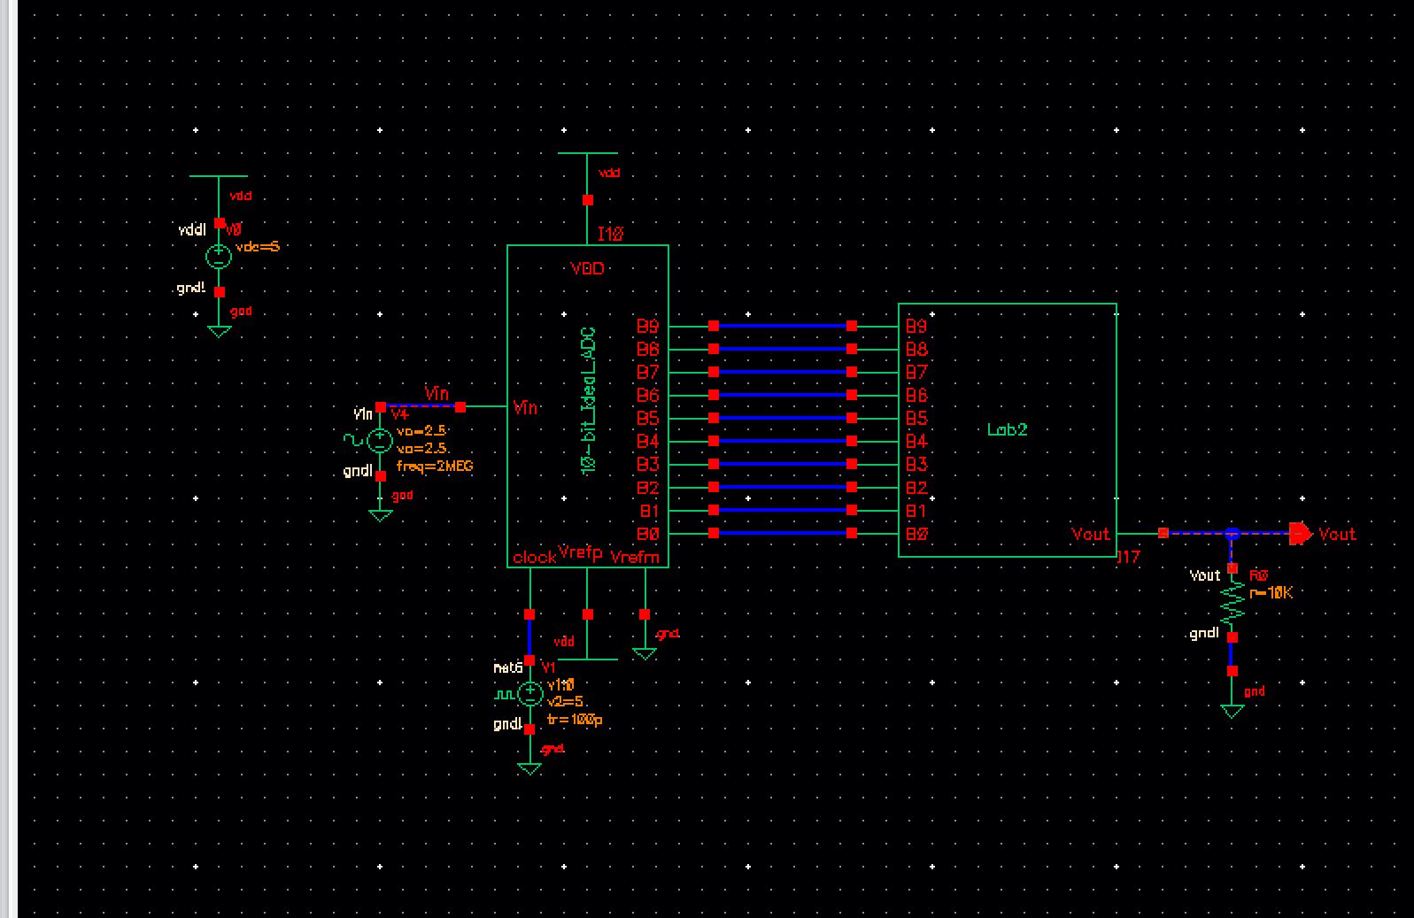
Task: Click the net6 net label
Action: (x=507, y=667)
